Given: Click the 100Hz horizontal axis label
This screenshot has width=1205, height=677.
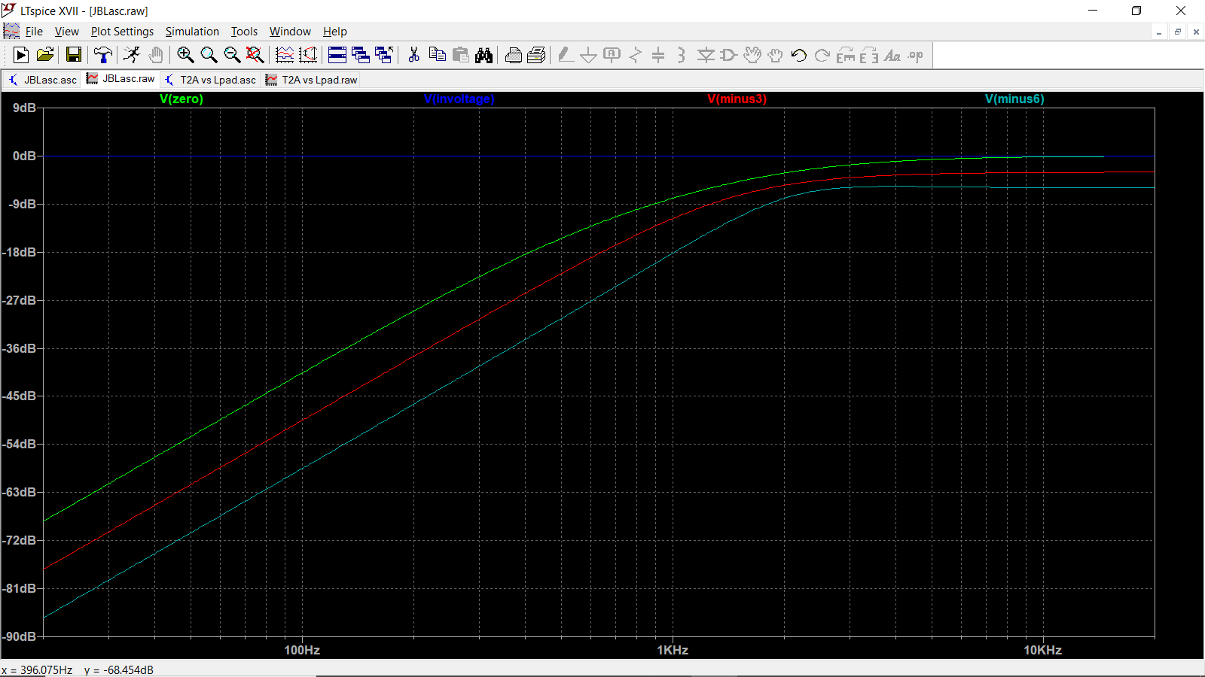Looking at the screenshot, I should click(302, 651).
